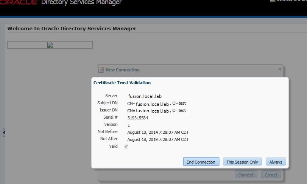This screenshot has height=184, width=307.
Task: Click the broken image placeholder icon
Action: click(50, 45)
